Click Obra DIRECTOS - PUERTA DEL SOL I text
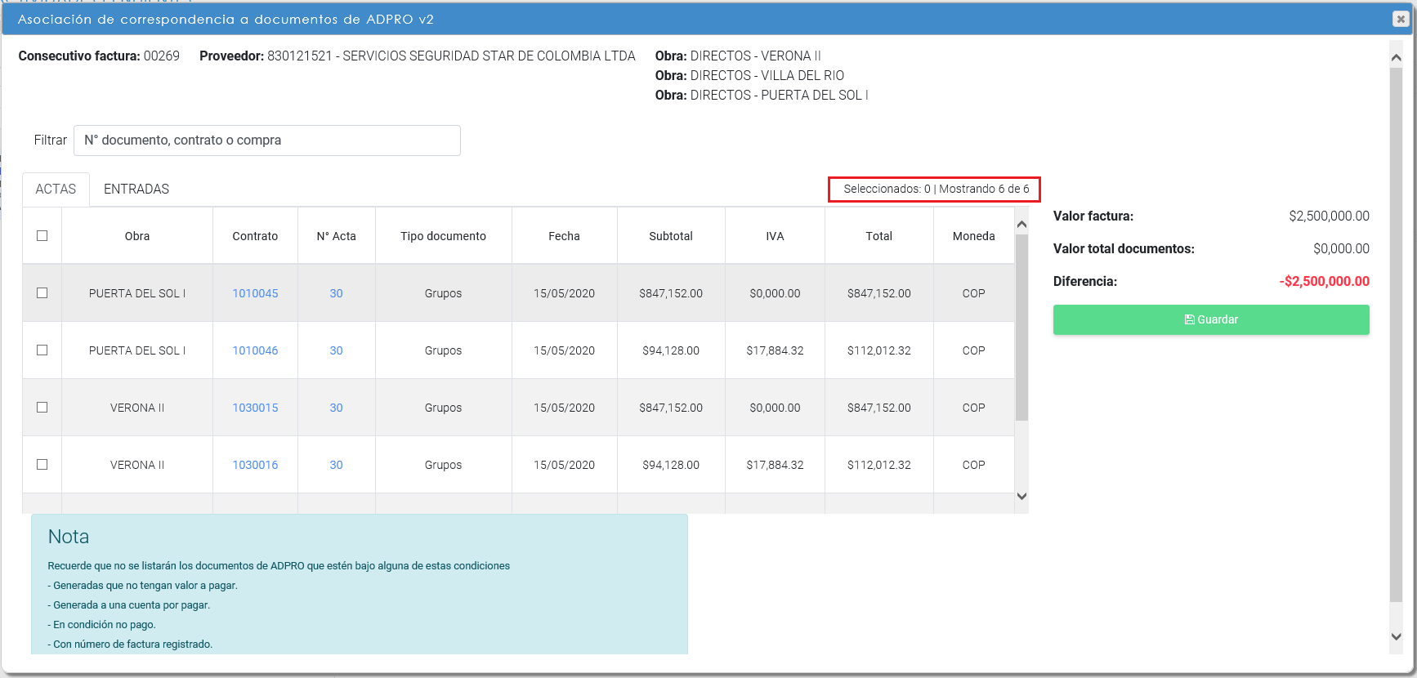 click(x=762, y=95)
